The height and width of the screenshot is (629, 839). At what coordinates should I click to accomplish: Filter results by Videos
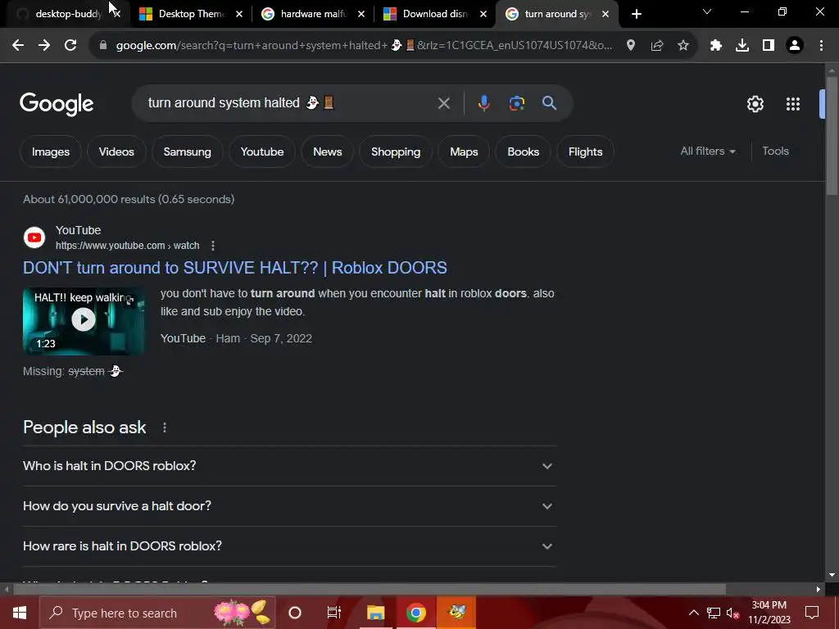pos(116,152)
